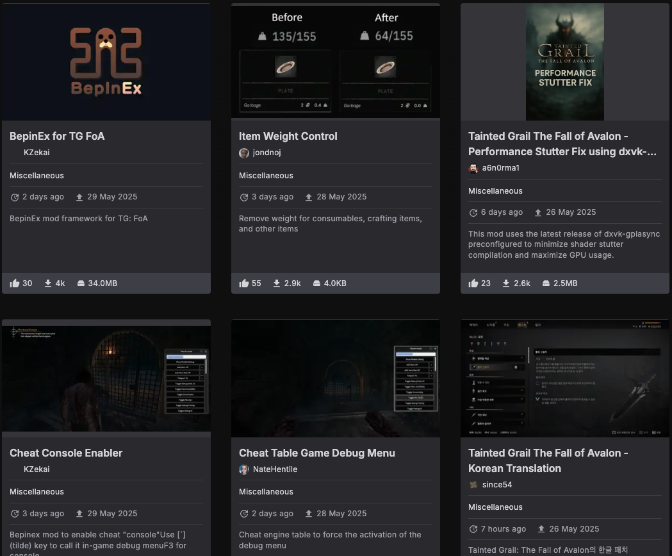This screenshot has width=672, height=556.
Task: Select Miscellaneous on the Cheat Console Enabler card
Action: (x=37, y=492)
